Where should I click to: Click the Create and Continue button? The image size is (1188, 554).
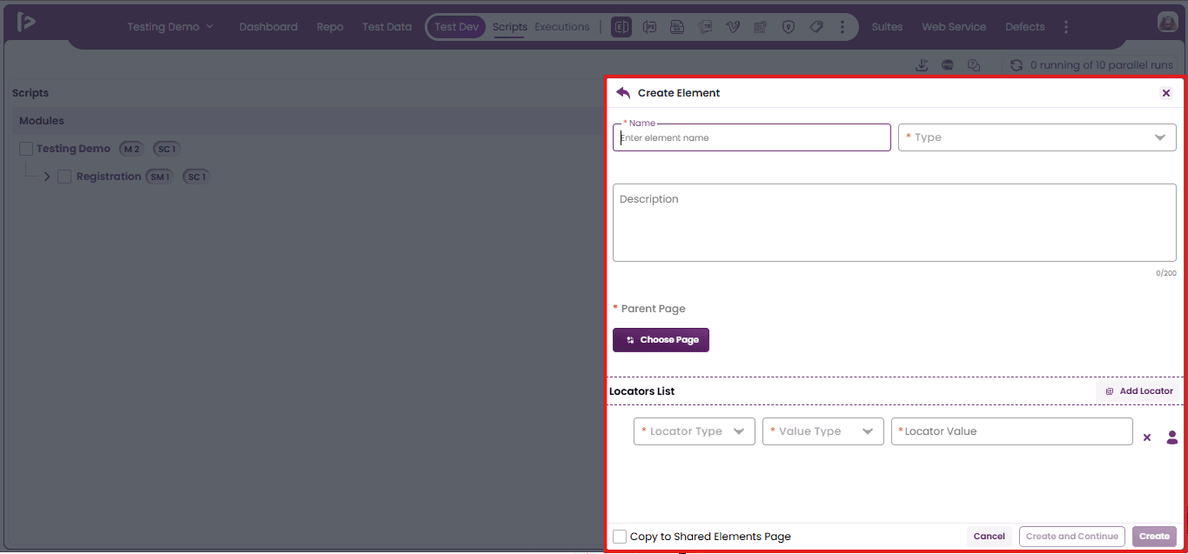click(1072, 537)
